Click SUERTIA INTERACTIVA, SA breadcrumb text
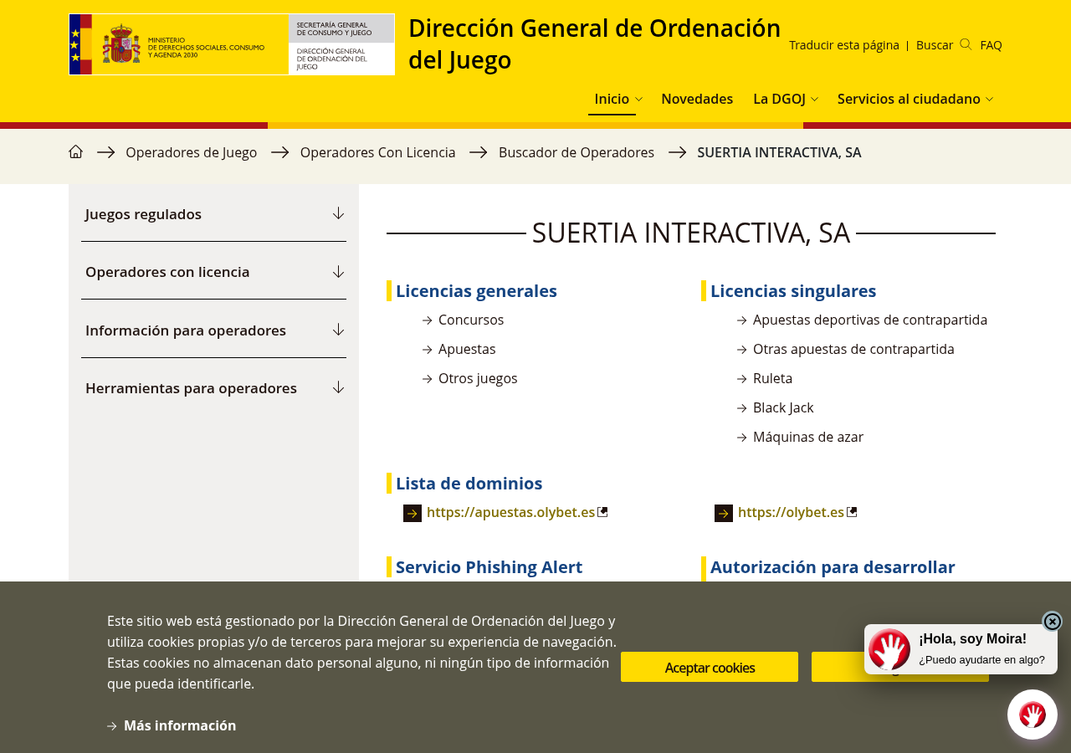 [779, 152]
